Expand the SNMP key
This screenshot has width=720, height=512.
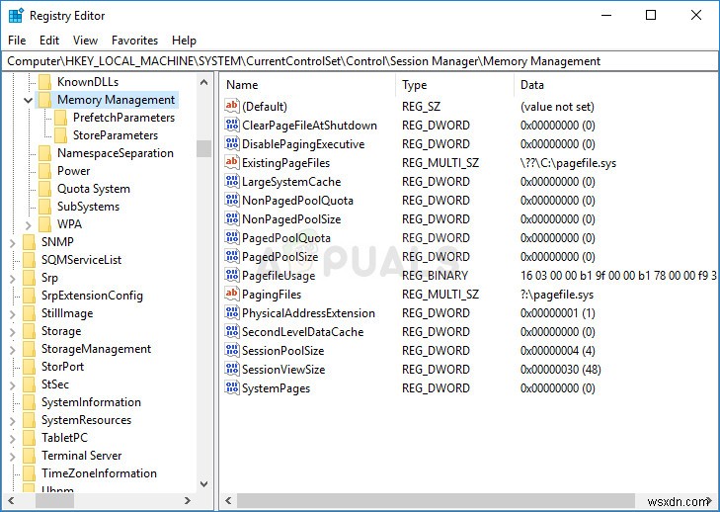(x=13, y=242)
